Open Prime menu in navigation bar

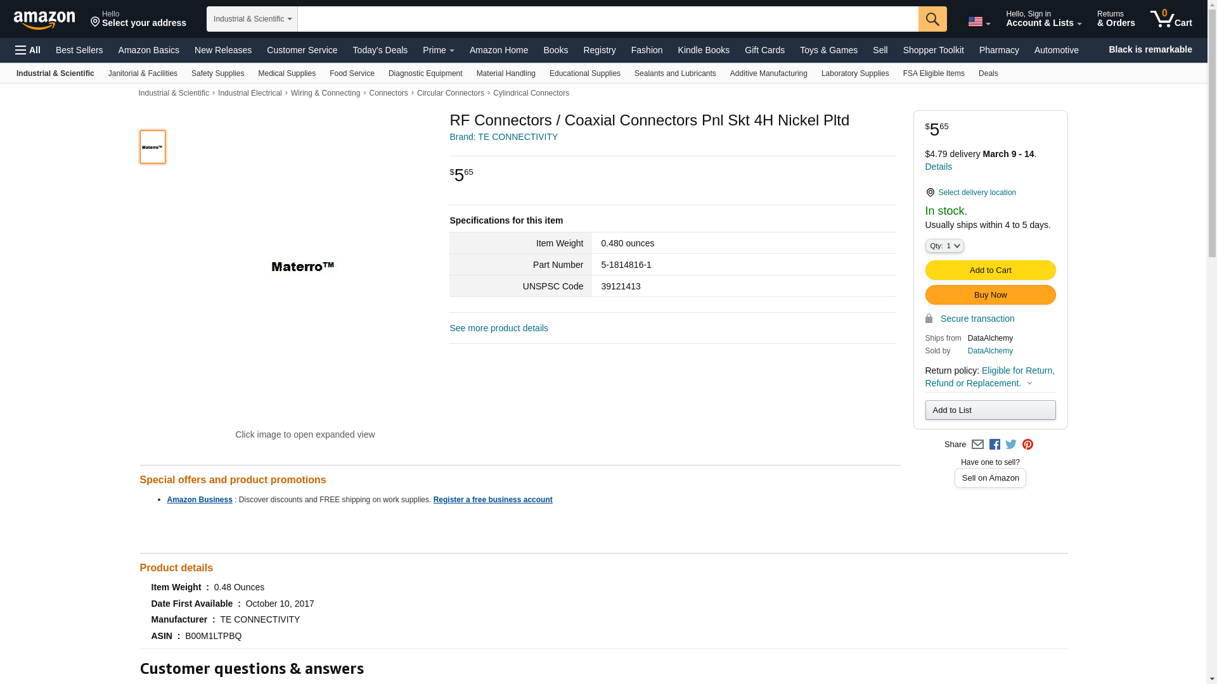click(x=438, y=50)
